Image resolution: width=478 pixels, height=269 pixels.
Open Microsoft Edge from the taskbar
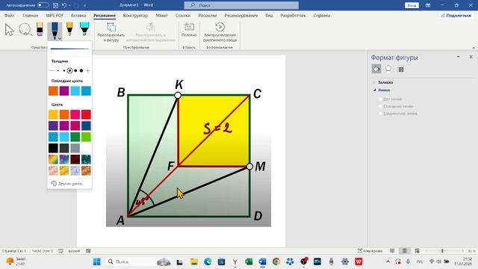click(208, 262)
